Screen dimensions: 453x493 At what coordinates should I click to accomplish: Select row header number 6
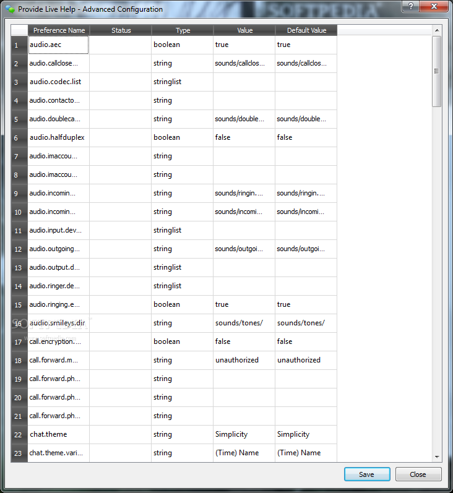pyautogui.click(x=19, y=138)
